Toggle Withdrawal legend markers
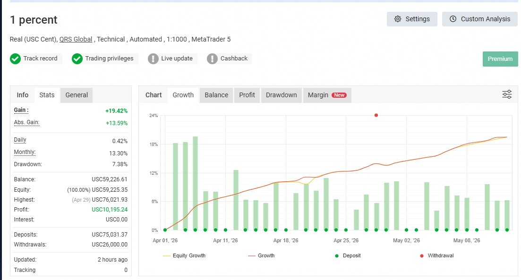521x280 pixels. (x=437, y=255)
